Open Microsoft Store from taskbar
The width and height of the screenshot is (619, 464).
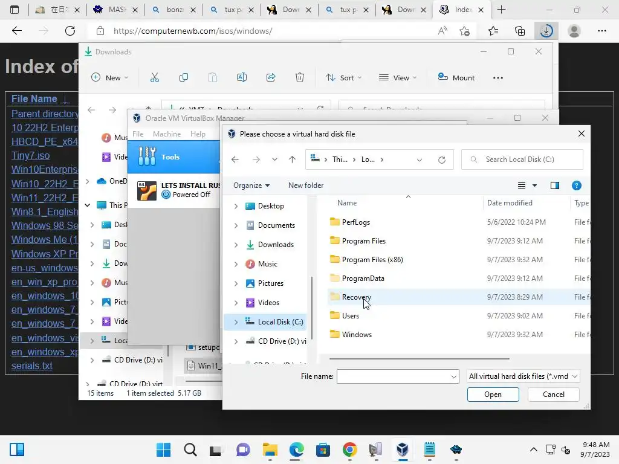pyautogui.click(x=323, y=449)
